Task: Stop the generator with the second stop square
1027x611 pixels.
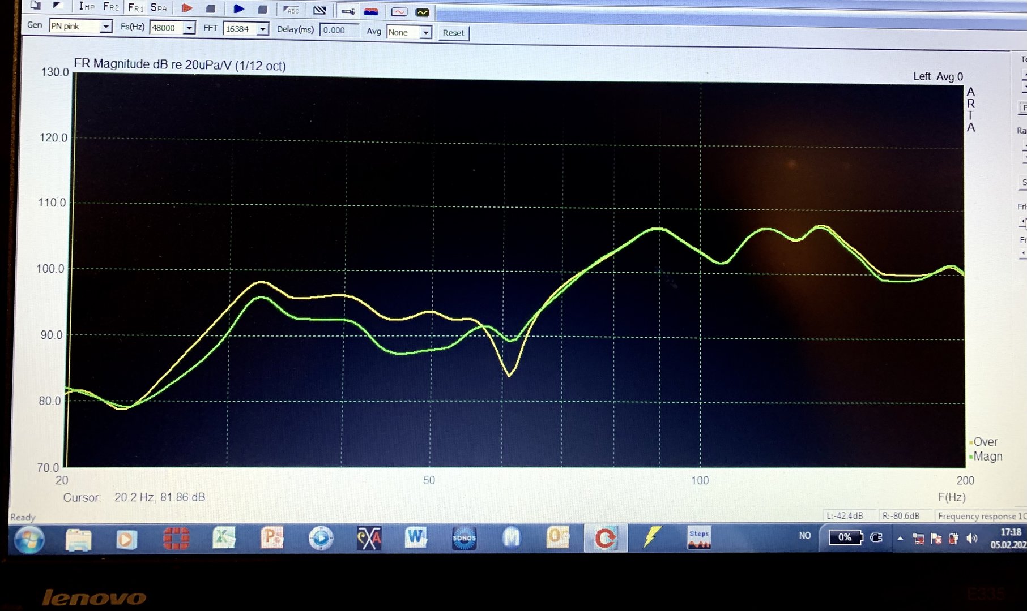Action: pyautogui.click(x=262, y=10)
